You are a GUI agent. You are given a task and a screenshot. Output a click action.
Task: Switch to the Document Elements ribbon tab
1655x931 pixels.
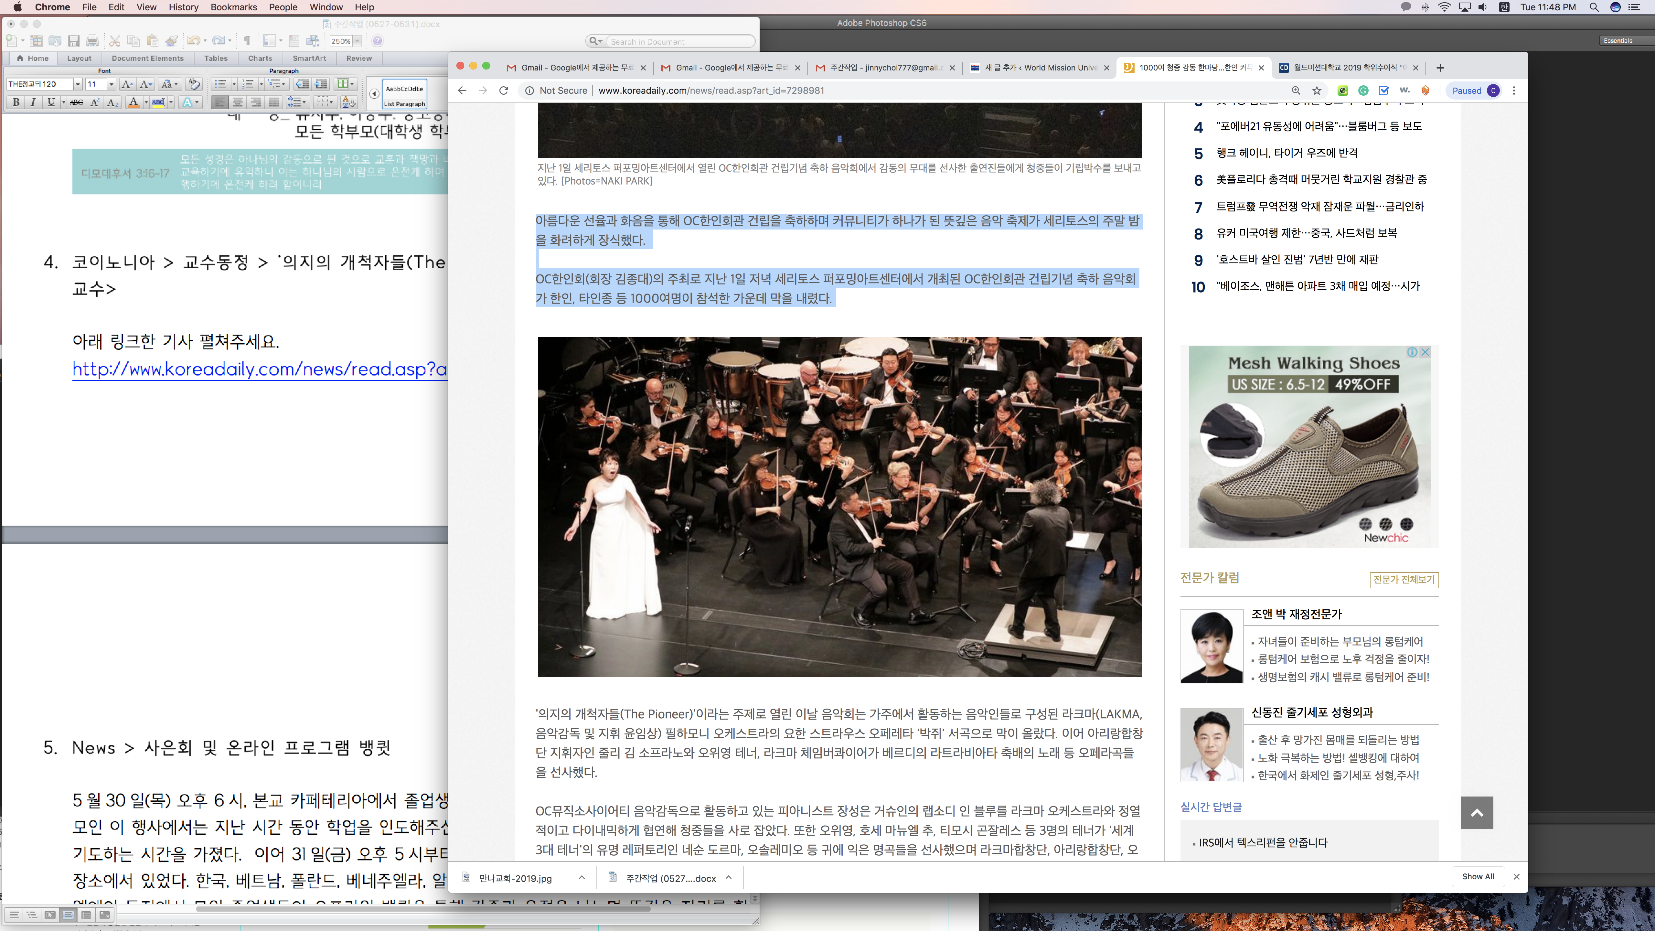pyautogui.click(x=147, y=58)
